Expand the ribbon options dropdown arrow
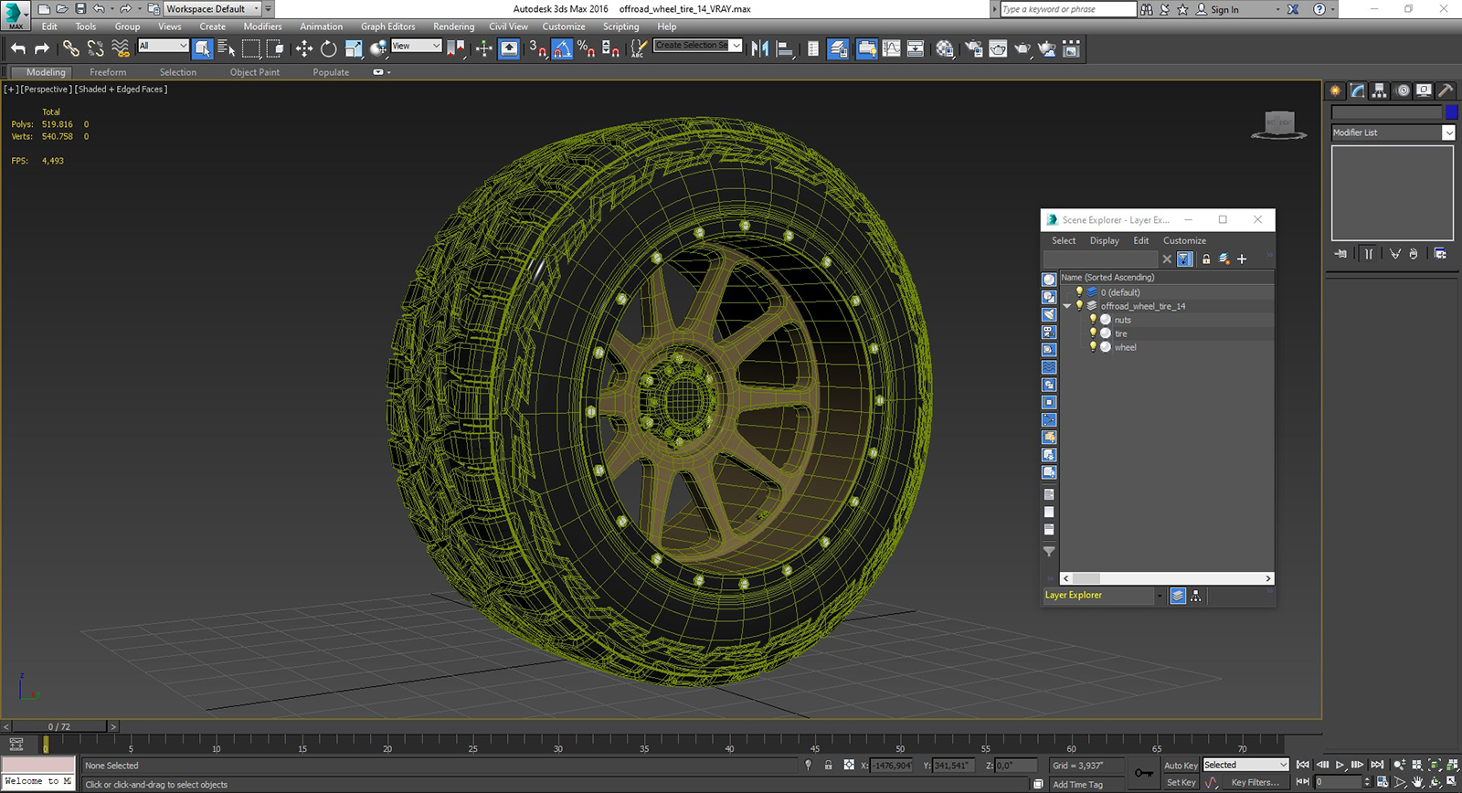 tap(389, 72)
